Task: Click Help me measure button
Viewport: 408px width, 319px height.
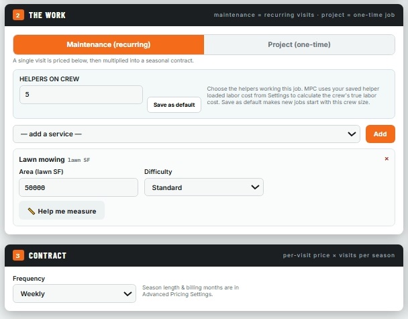Action: click(62, 210)
